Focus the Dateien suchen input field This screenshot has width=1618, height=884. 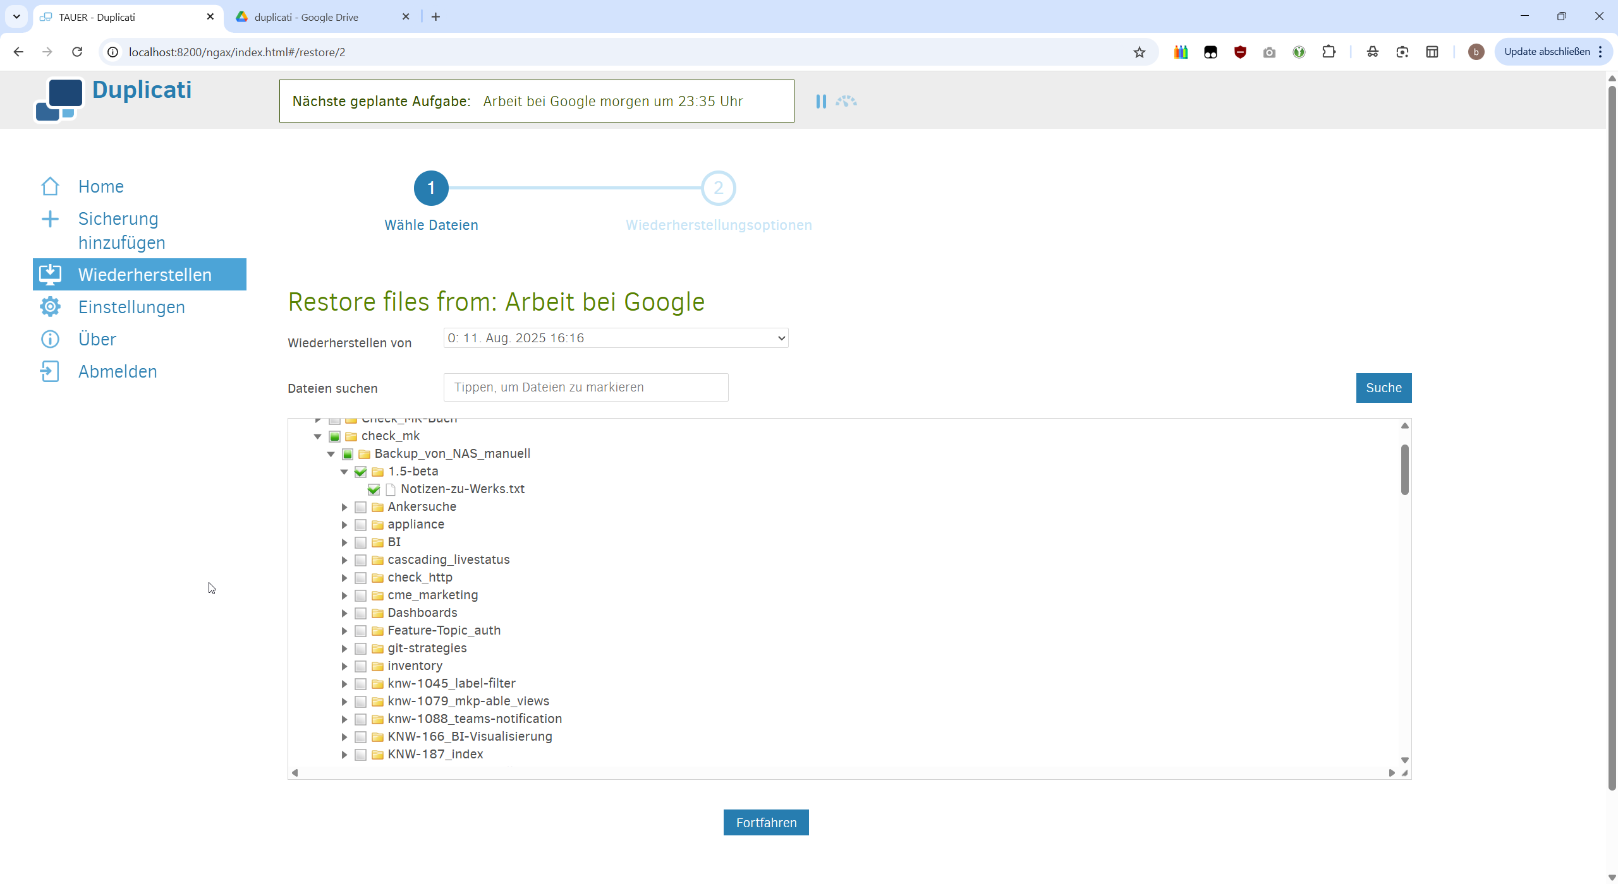(586, 387)
